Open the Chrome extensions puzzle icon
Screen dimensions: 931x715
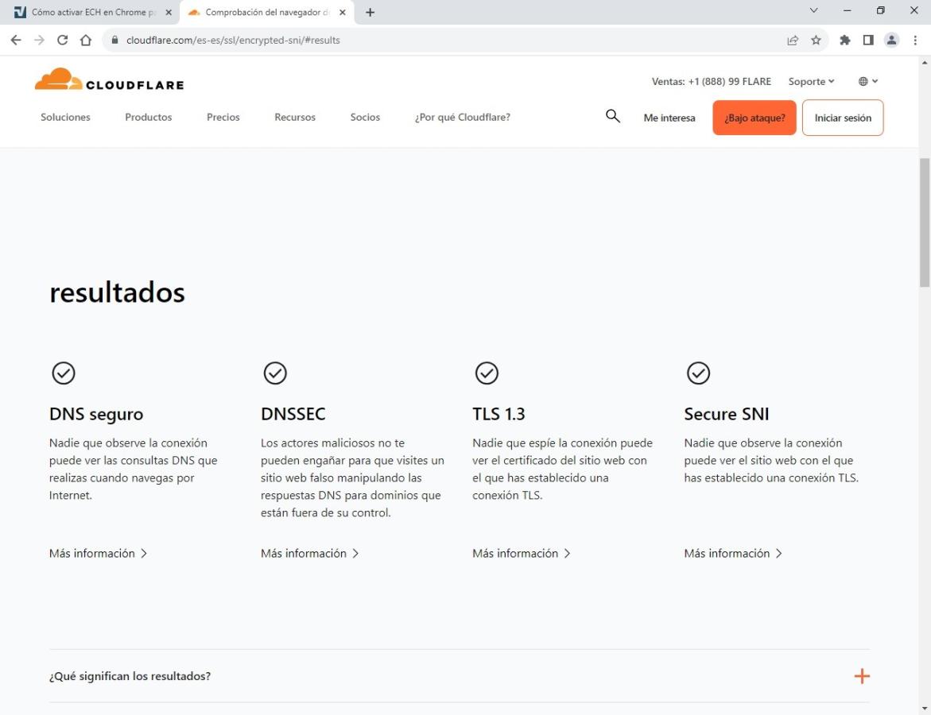pos(845,40)
